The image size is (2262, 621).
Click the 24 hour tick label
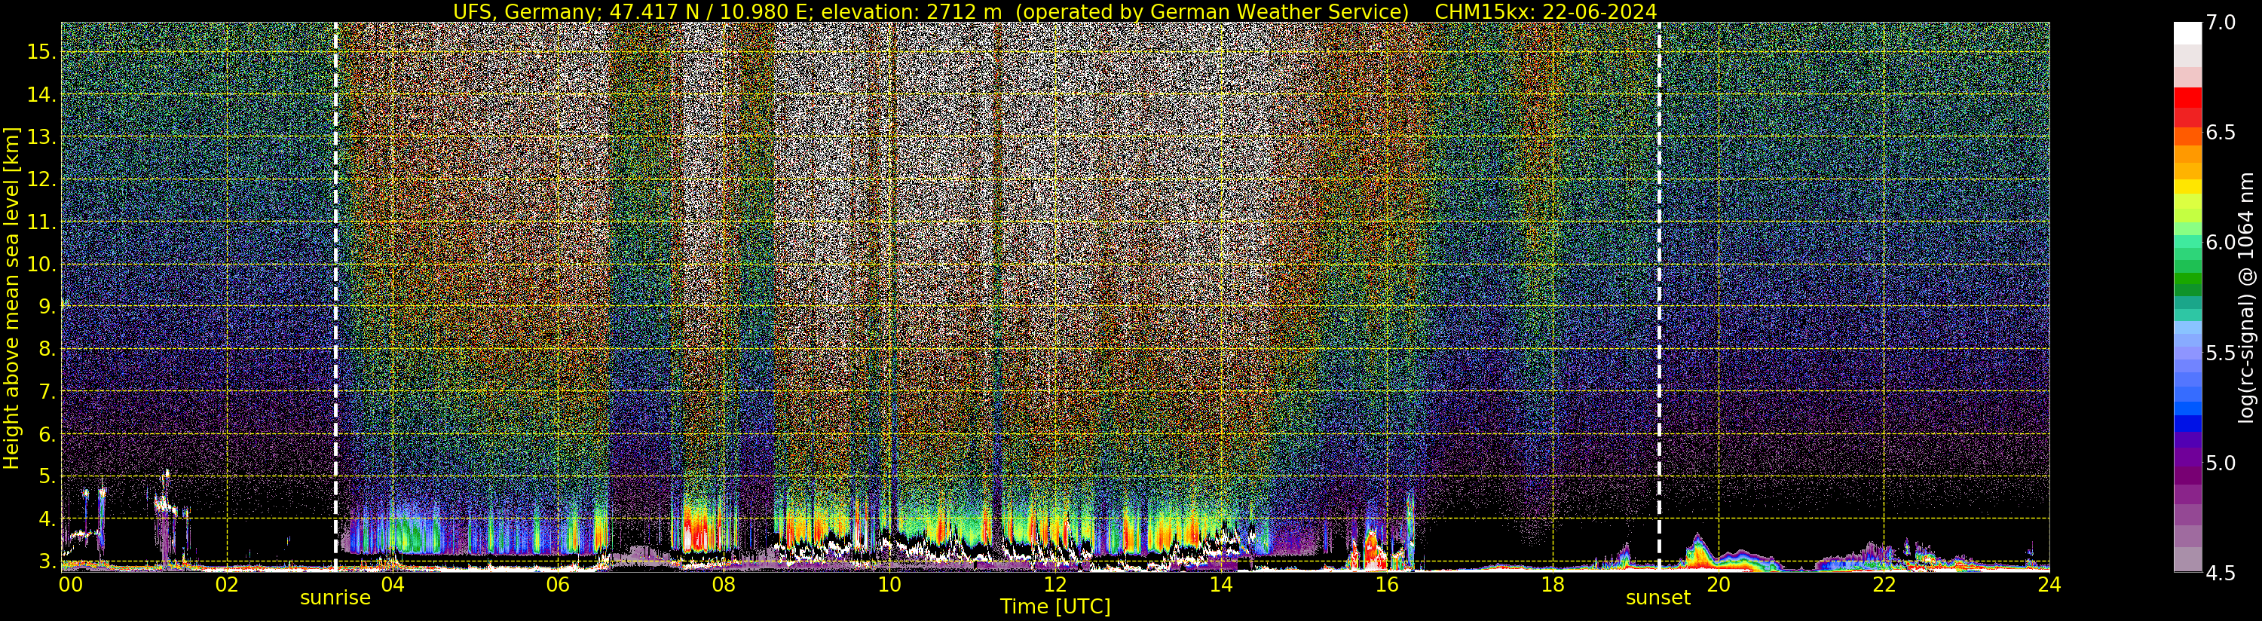click(x=2049, y=584)
